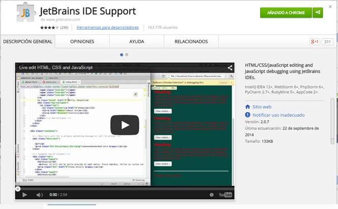Click Notificar uso inadecuado link
This screenshot has width=338, height=209.
tap(275, 115)
